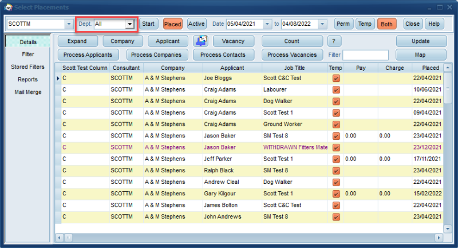Viewport: 458px width, 248px height.
Task: Select the Filter side tab
Action: pos(27,54)
